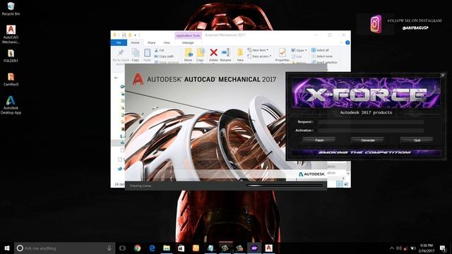Click the Patch button in X-Force window
This screenshot has height=254, width=452.
[319, 140]
